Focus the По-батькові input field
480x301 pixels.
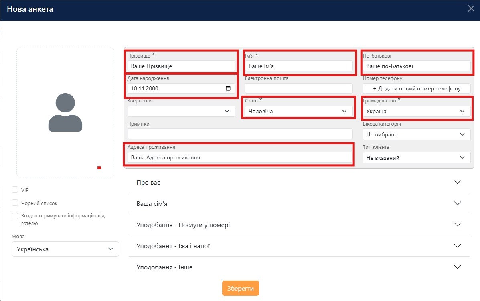[x=416, y=66]
